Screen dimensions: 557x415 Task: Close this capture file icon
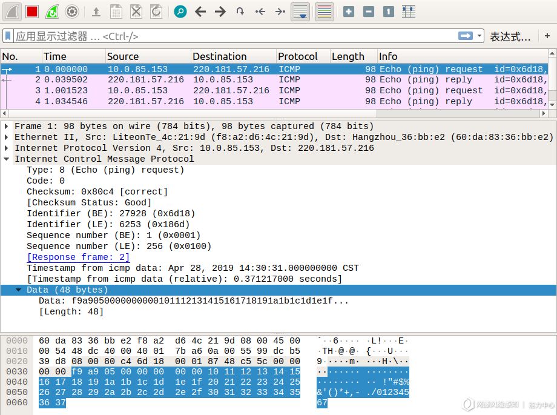coord(136,12)
